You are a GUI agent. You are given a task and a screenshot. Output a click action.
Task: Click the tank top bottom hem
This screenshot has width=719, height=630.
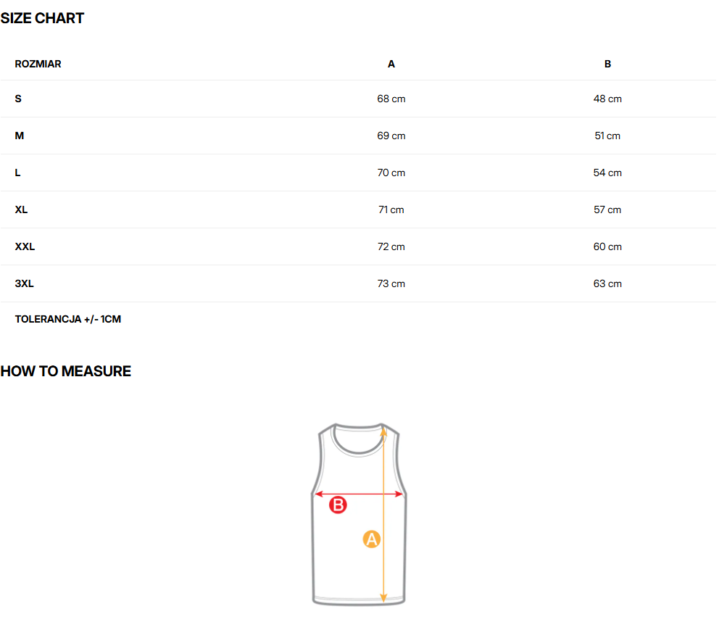coord(359,600)
